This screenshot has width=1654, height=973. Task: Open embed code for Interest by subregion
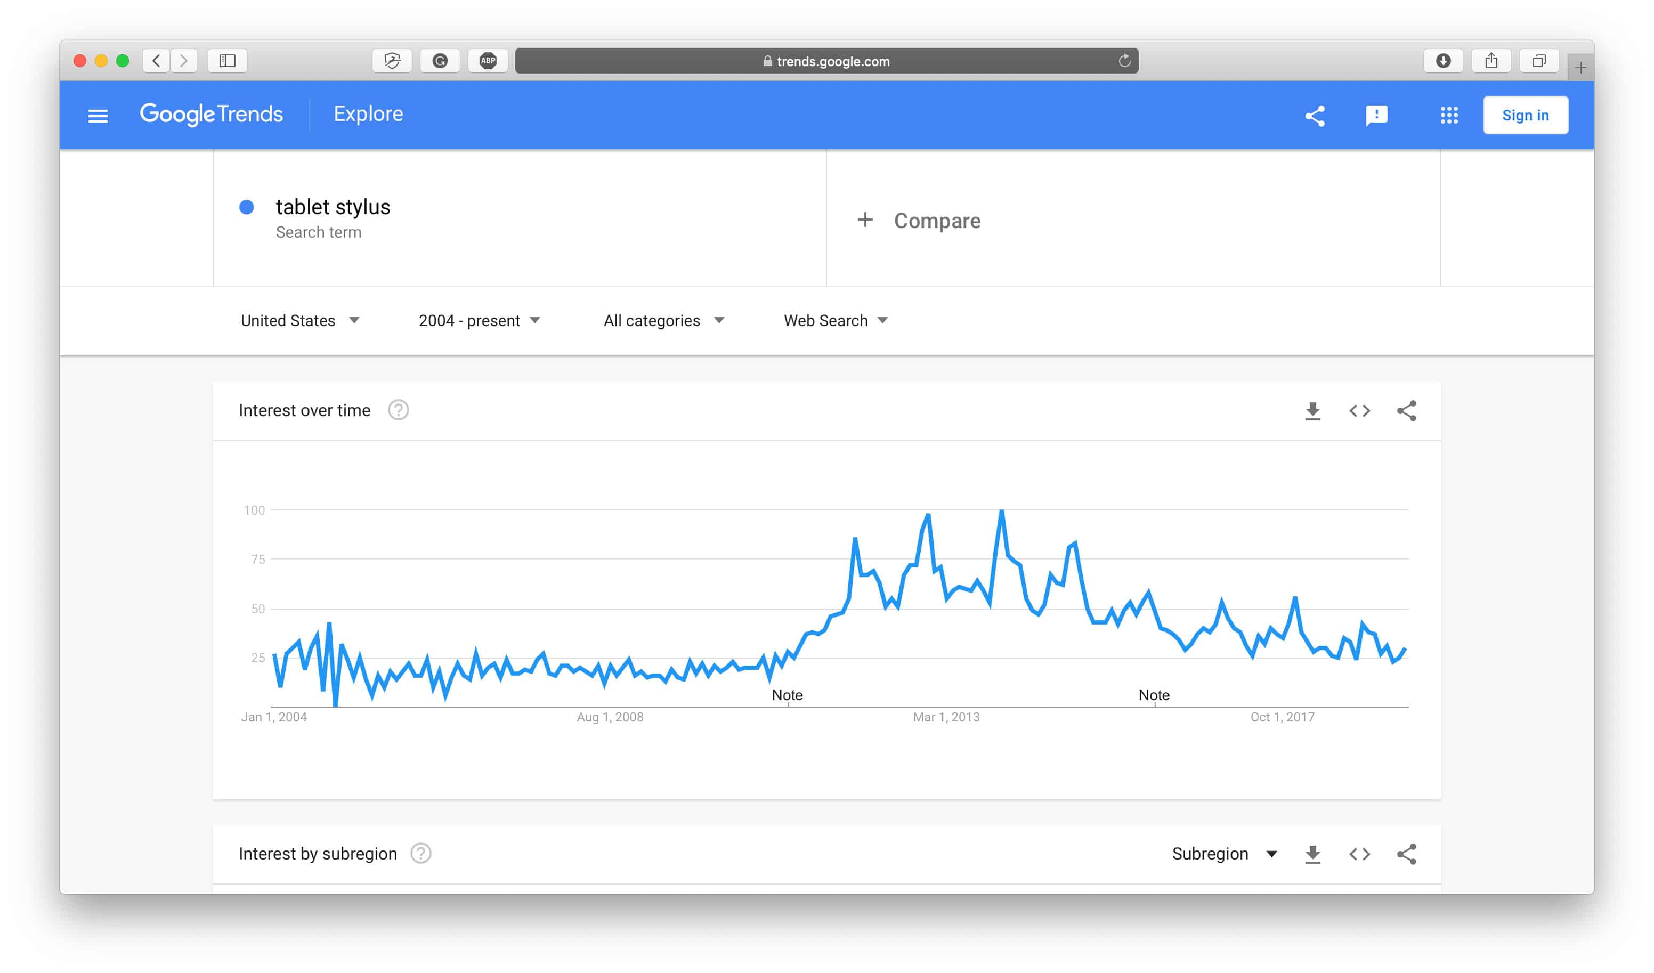click(x=1360, y=854)
